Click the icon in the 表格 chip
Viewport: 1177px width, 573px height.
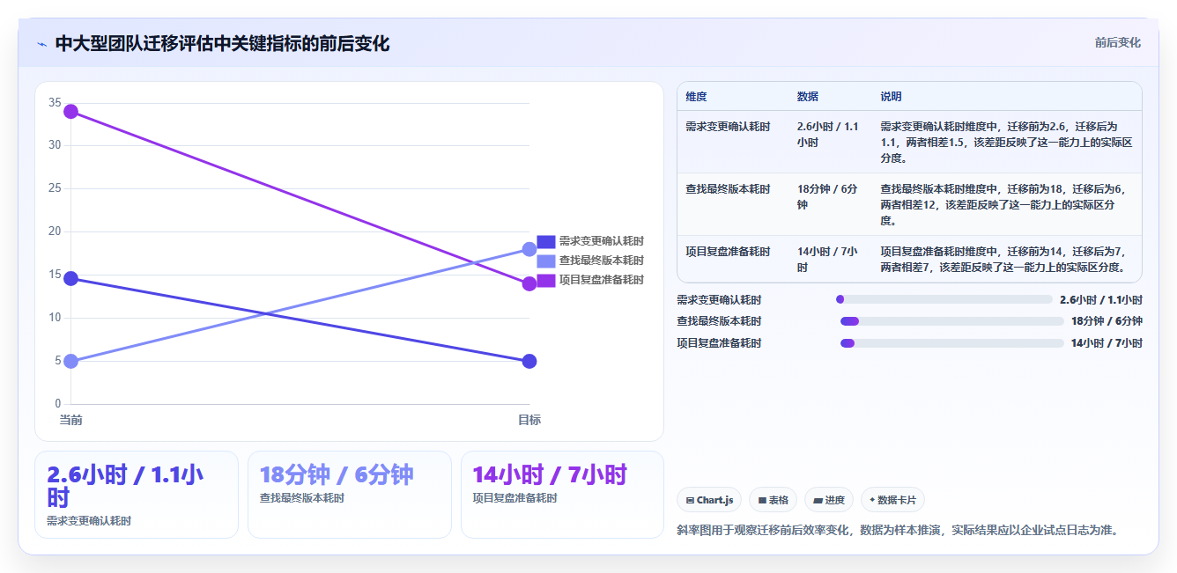pos(762,501)
